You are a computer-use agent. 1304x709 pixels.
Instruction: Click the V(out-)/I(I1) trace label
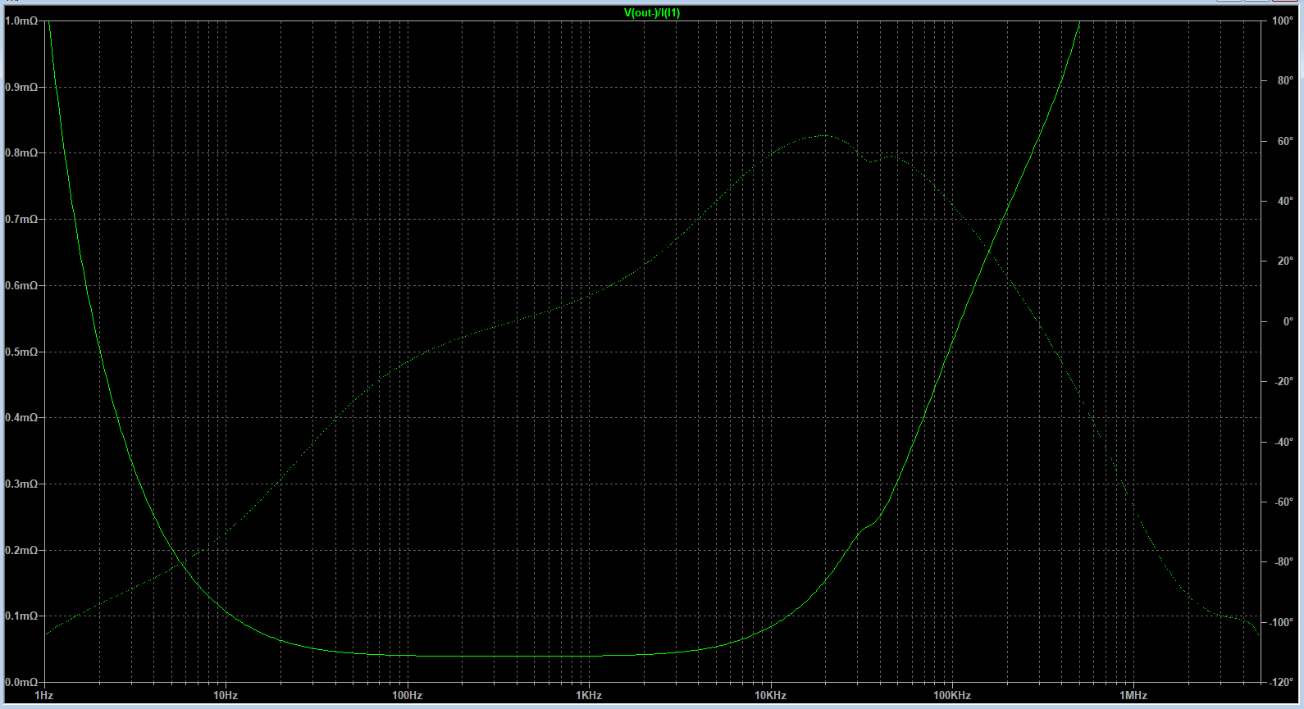coord(652,13)
